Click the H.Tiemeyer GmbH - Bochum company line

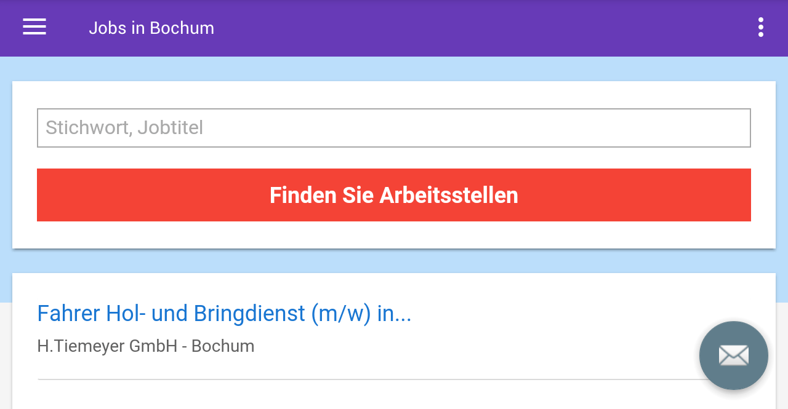coord(146,346)
